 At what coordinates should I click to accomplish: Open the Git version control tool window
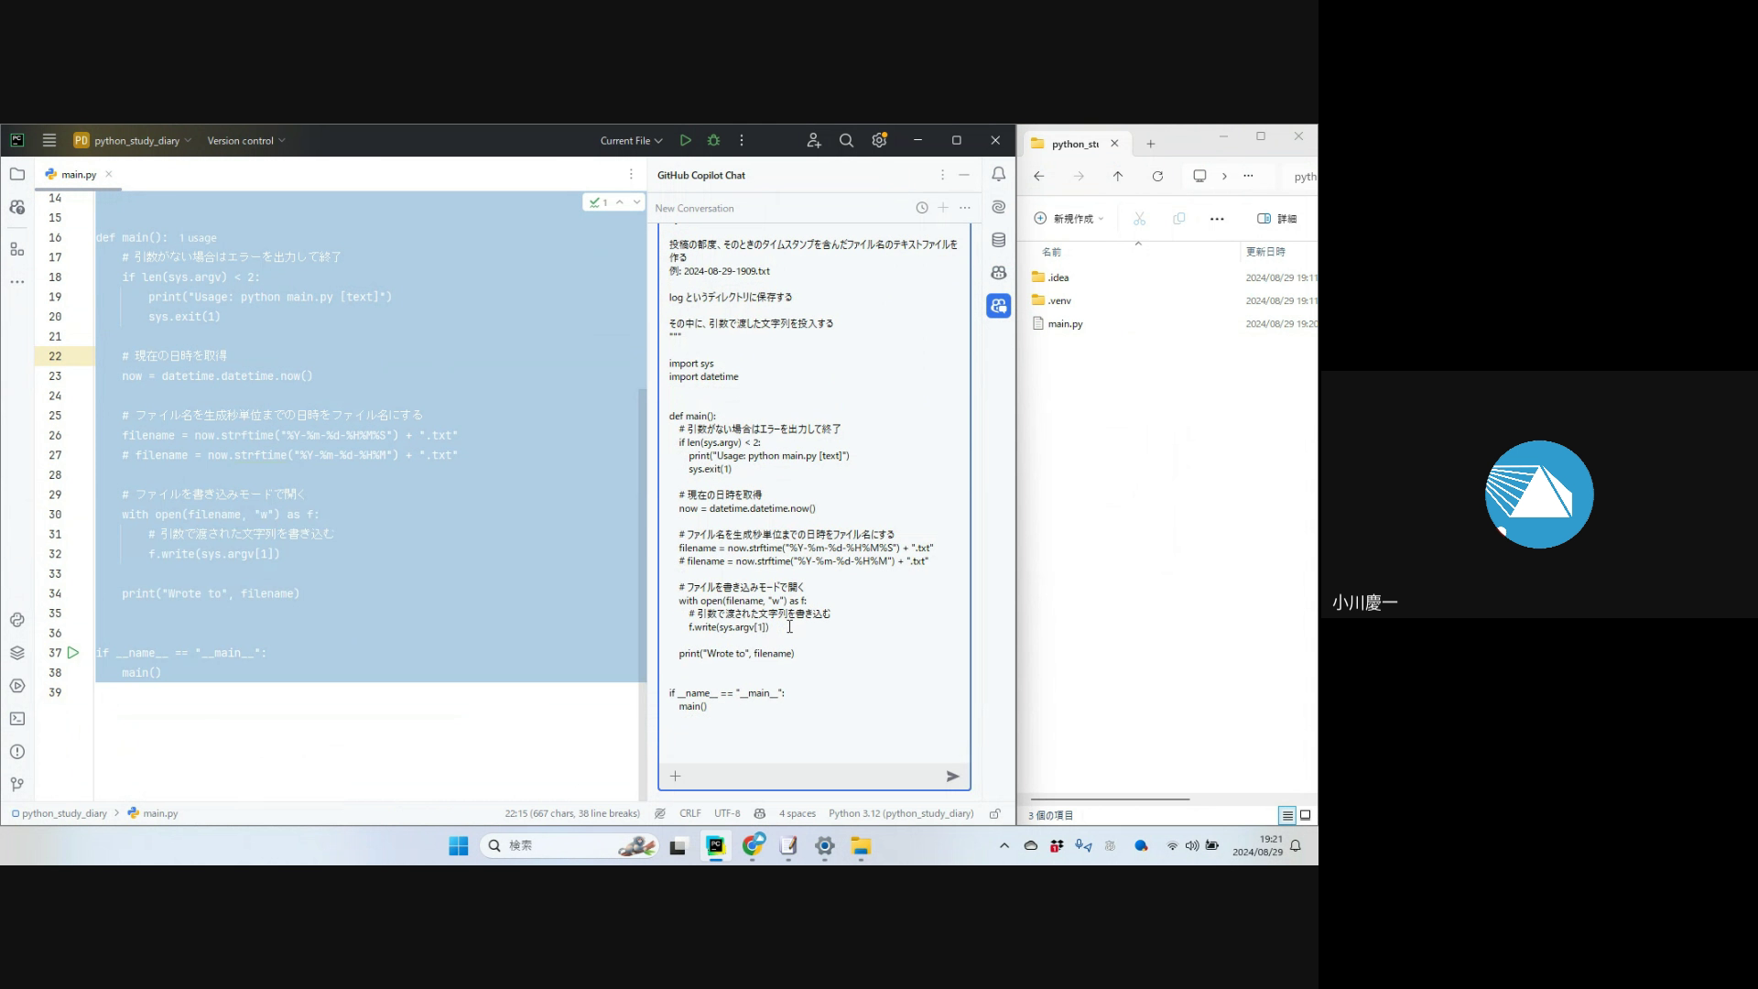pyautogui.click(x=17, y=785)
